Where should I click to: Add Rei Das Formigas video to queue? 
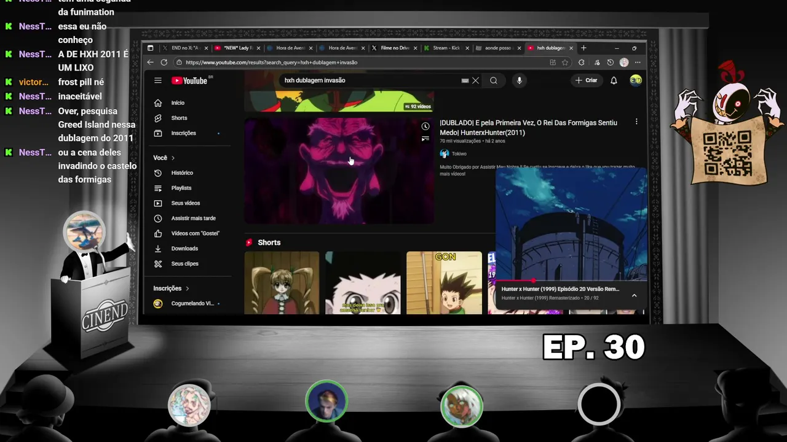coord(425,139)
